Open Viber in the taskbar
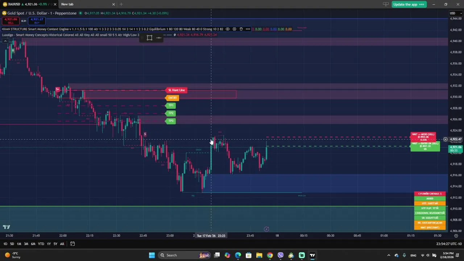This screenshot has width=464, height=261. click(281, 255)
